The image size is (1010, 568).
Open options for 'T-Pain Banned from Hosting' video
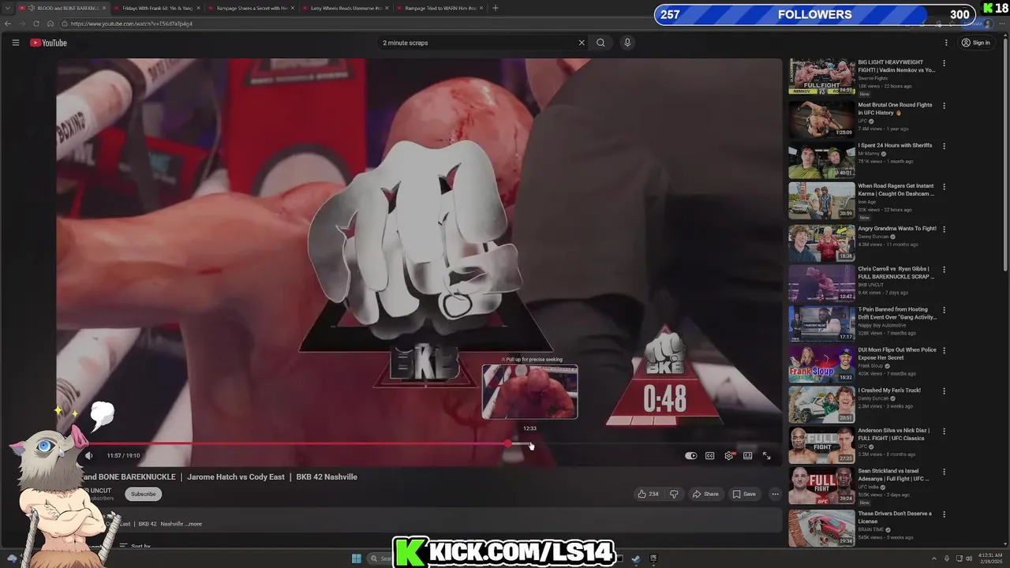(944, 311)
